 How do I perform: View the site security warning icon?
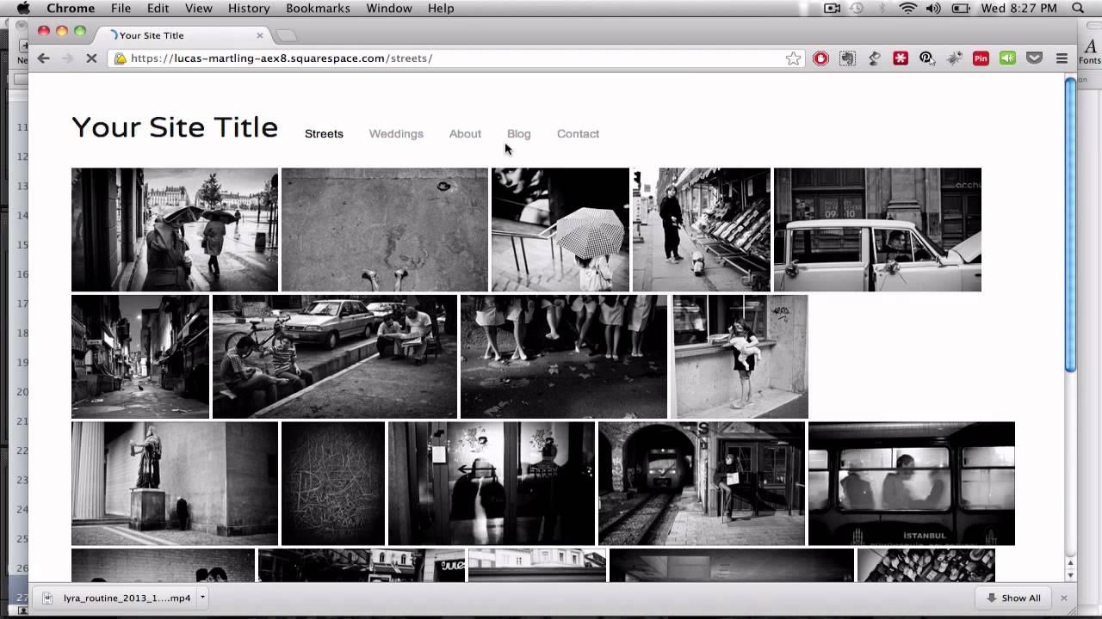[x=121, y=58]
